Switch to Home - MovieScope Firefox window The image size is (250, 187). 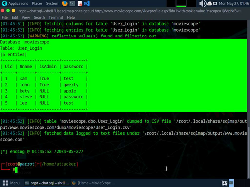pos(93,183)
